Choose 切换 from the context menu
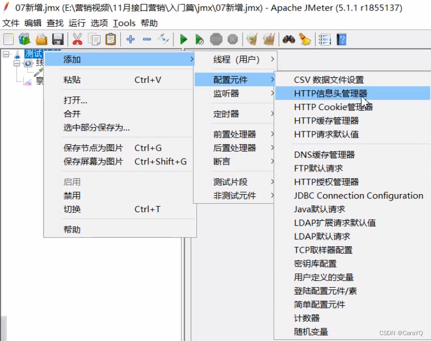This screenshot has height=341, width=431. click(120, 210)
